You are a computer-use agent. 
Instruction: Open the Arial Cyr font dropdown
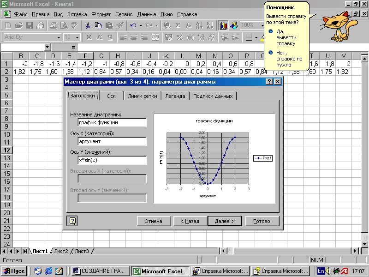(x=59, y=37)
